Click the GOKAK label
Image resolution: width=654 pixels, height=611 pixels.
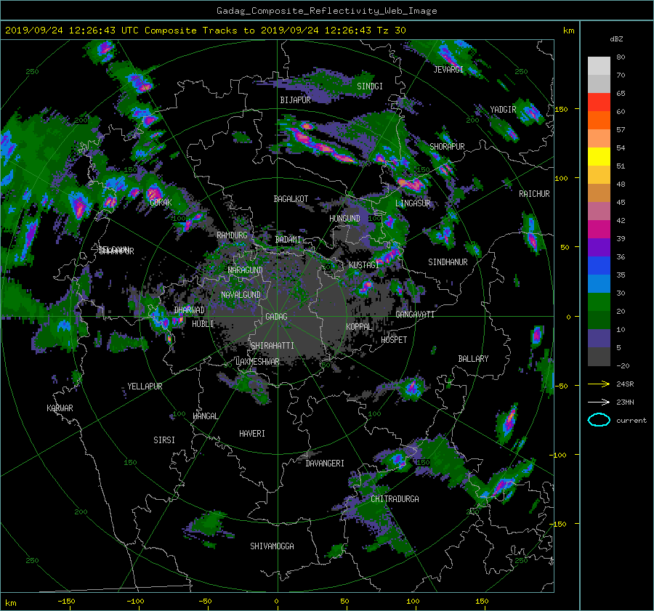[161, 203]
